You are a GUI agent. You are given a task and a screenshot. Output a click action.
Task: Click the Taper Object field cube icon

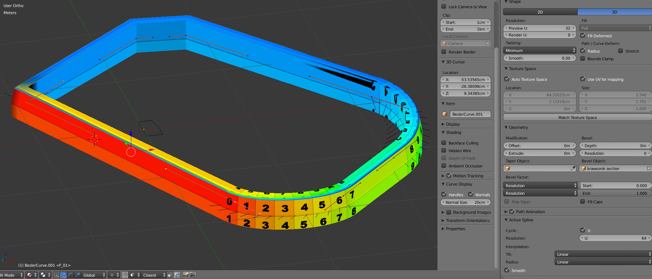(x=508, y=168)
